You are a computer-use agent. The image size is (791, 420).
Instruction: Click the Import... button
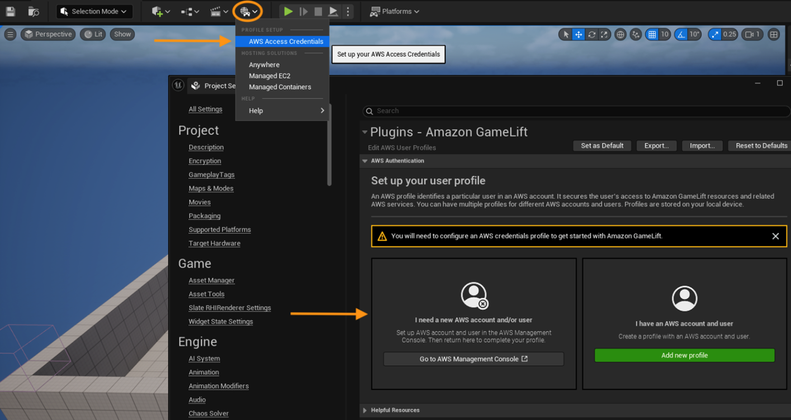click(702, 146)
